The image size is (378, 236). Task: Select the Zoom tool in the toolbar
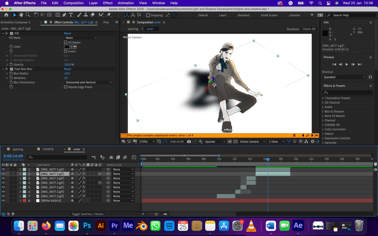coord(27,15)
